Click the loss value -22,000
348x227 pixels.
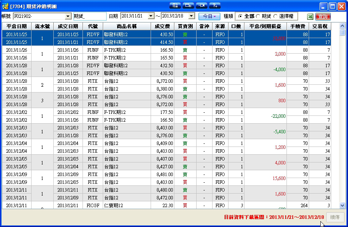coord(278,116)
